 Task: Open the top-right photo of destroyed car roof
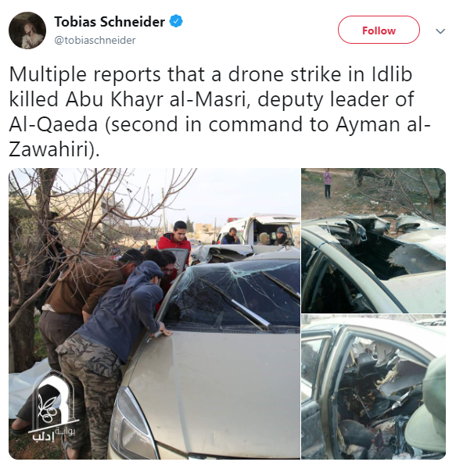tap(373, 241)
